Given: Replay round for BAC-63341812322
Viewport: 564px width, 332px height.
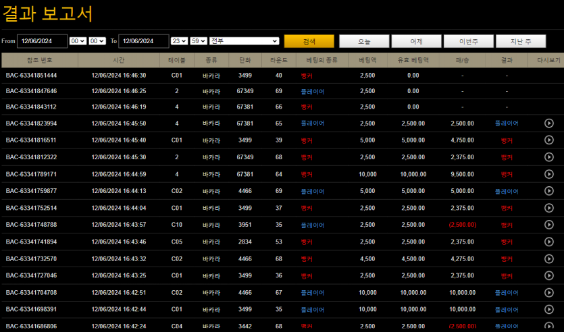Looking at the screenshot, I should 549,157.
